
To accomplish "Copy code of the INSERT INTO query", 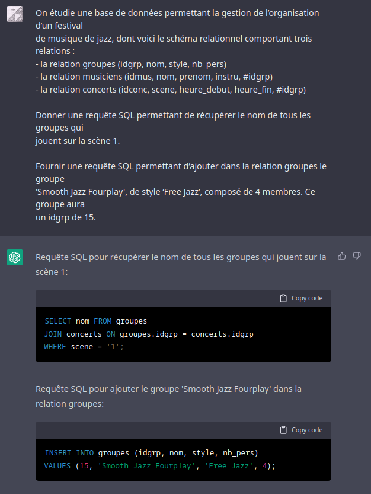I will [x=301, y=430].
